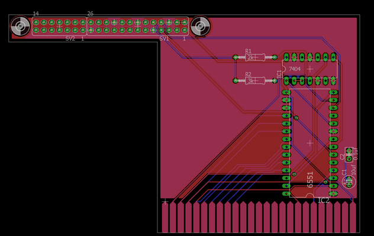Screen dimensions: 374x236
Task: Select the SV1 connector label
Action: (164, 39)
